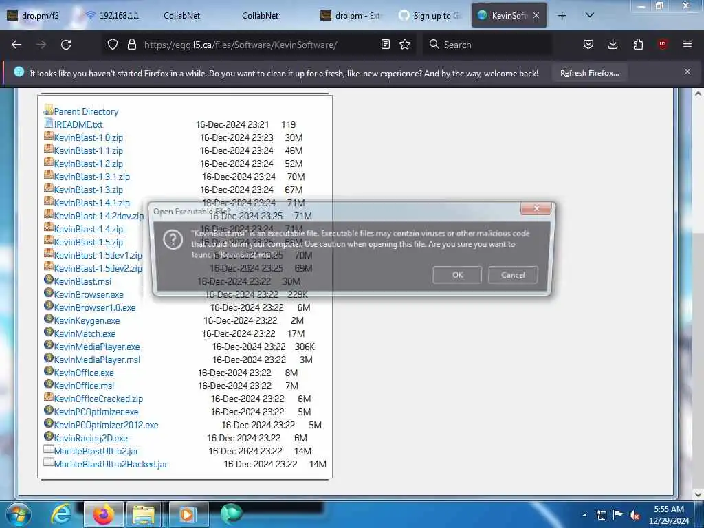This screenshot has height=528, width=704.
Task: Open the KevinBlast.msi link
Action: click(x=82, y=281)
